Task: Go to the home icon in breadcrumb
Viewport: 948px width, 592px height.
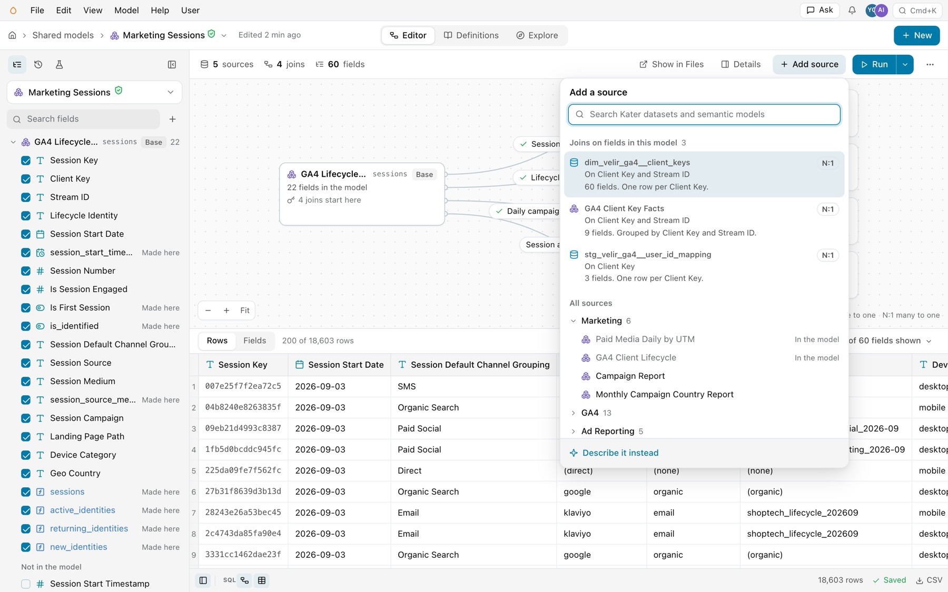Action: [12, 35]
